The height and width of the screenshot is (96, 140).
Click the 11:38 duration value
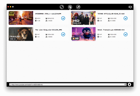tap(38, 21)
